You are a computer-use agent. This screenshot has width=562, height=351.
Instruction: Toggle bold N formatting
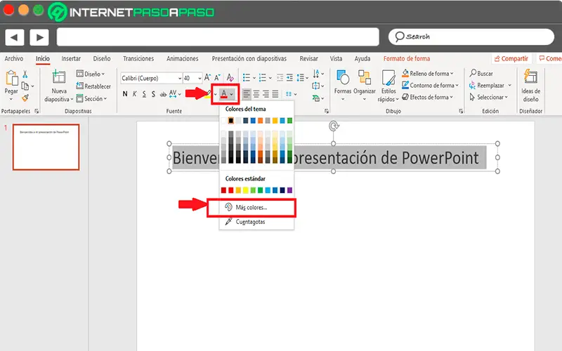pos(125,94)
